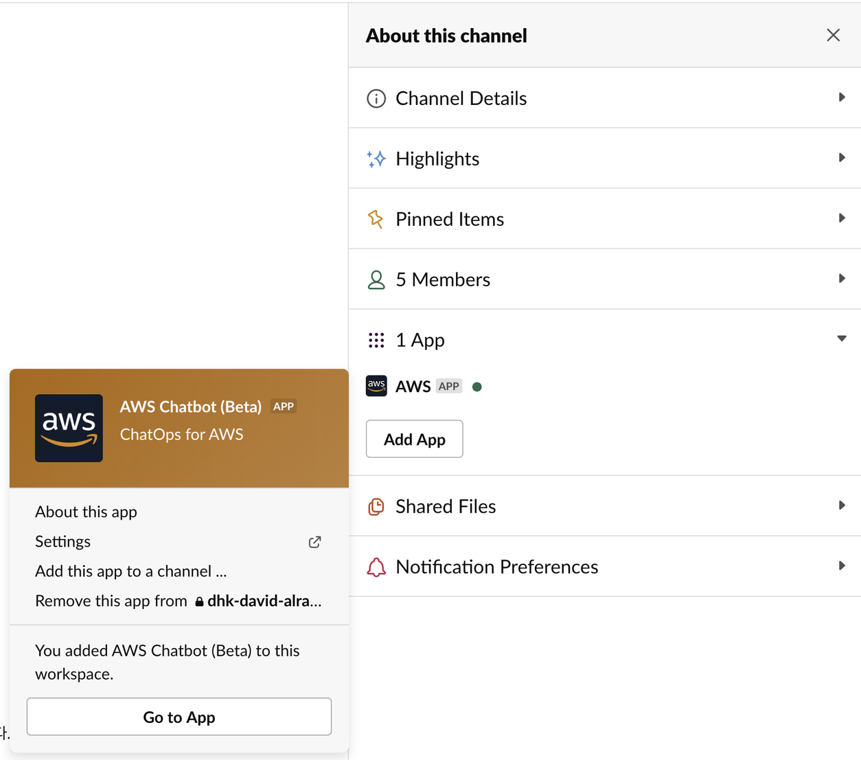The width and height of the screenshot is (861, 760).
Task: Click the Shared Files label
Action: point(446,507)
